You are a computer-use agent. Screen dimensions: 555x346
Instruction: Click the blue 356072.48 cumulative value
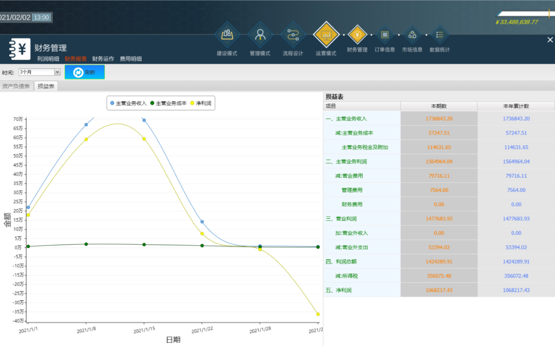coord(516,276)
